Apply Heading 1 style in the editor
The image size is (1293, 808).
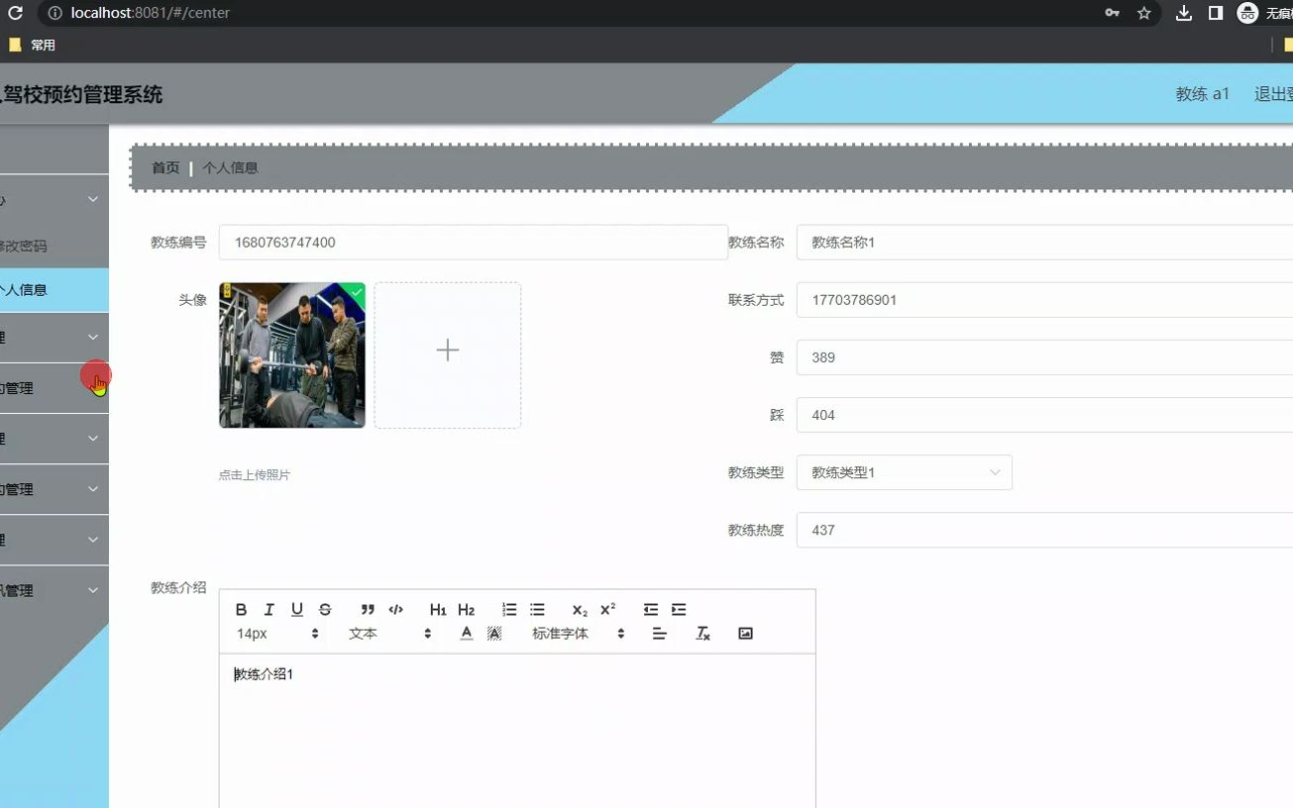tap(438, 609)
